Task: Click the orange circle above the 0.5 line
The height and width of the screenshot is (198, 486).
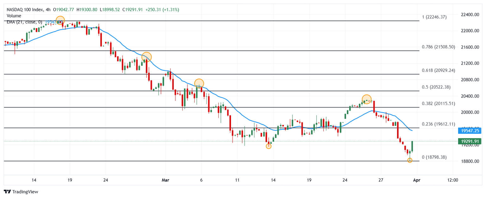Action: 199,84
